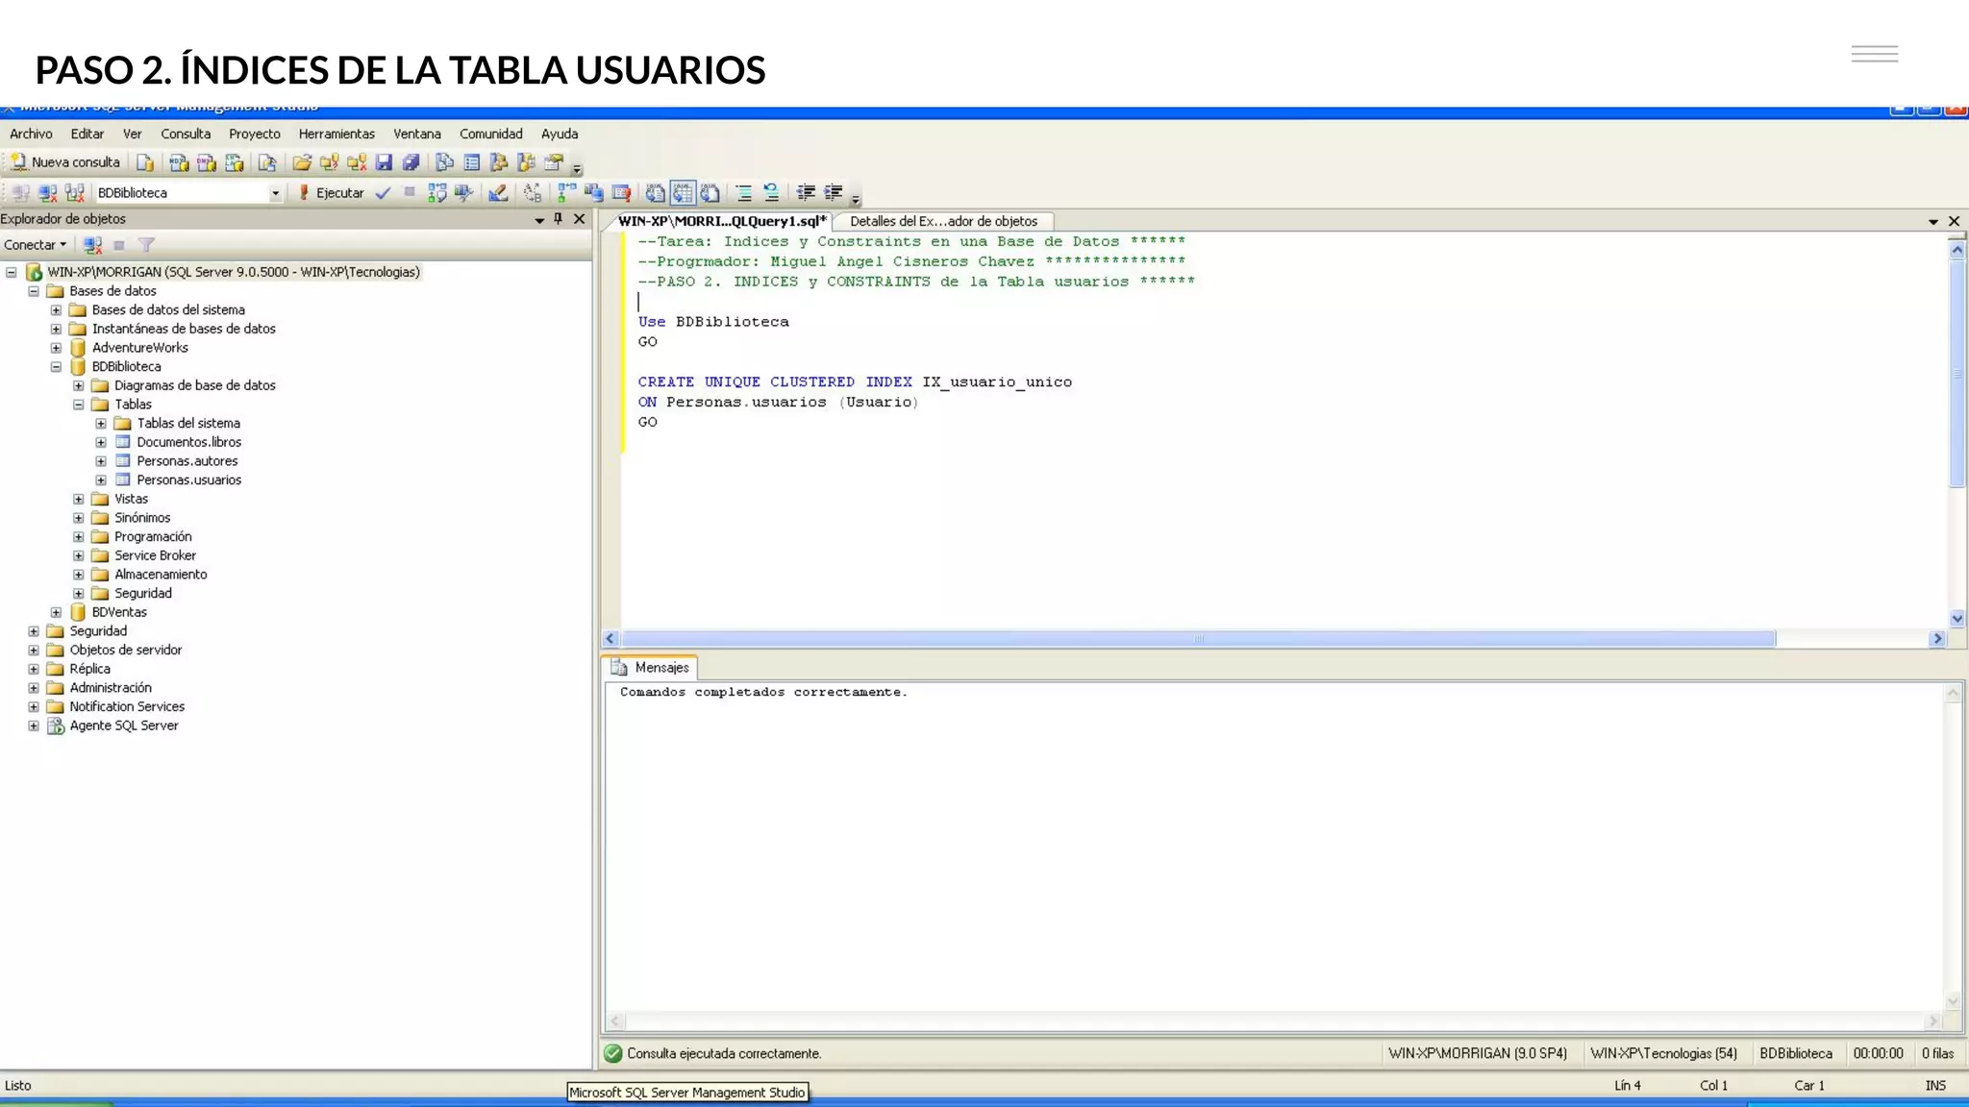Open the Properties window icon
Screen dimensions: 1969x1107
pos(553,162)
